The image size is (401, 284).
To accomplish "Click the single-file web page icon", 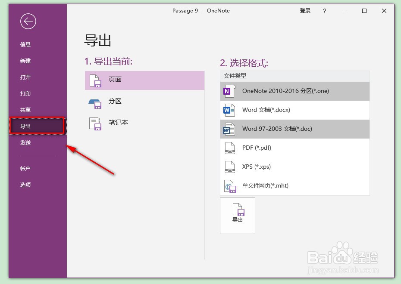I will 230,186.
